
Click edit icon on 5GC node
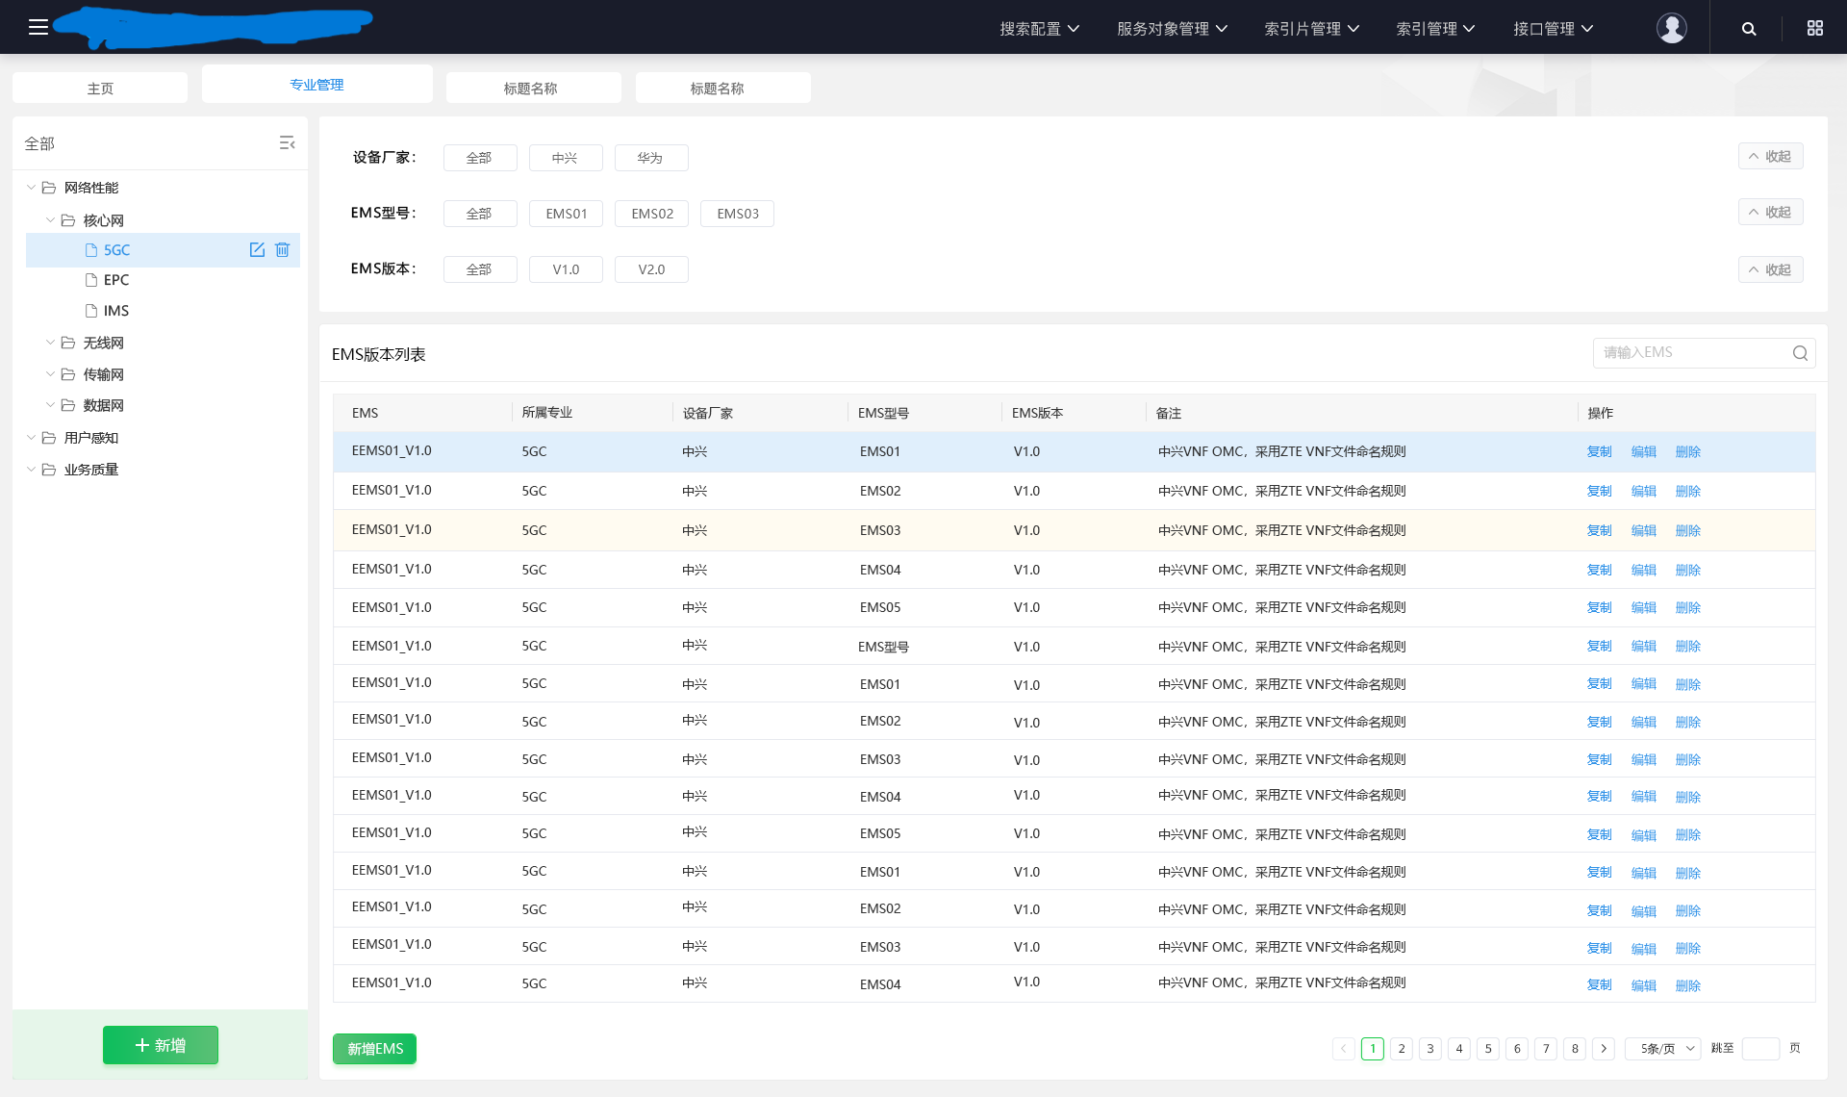click(x=257, y=250)
